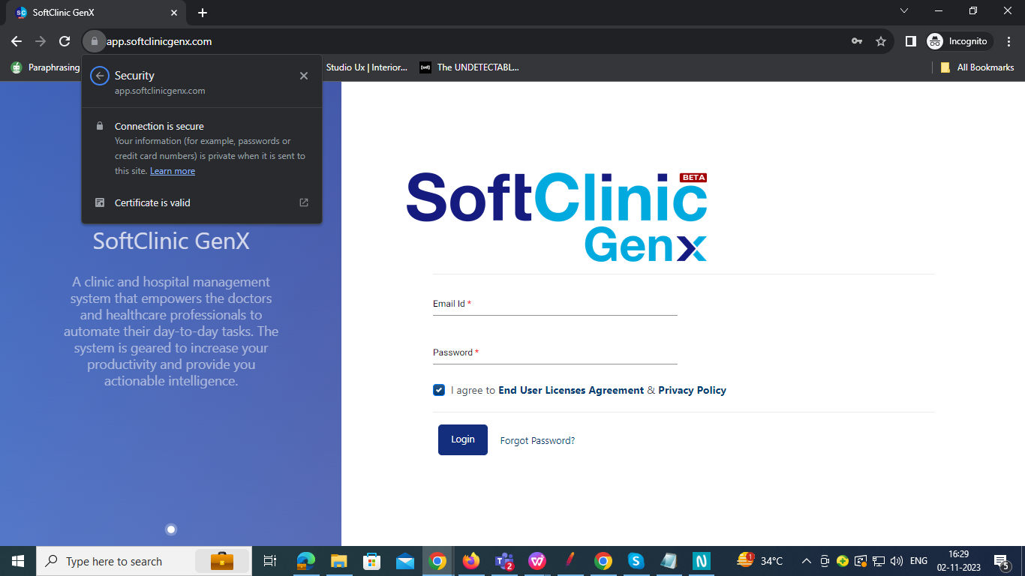1025x576 pixels.
Task: Click the Learn more link
Action: (x=173, y=171)
